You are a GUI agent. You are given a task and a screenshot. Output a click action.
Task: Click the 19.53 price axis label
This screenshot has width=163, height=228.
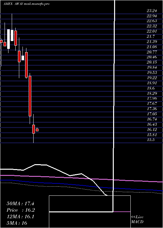152,73
